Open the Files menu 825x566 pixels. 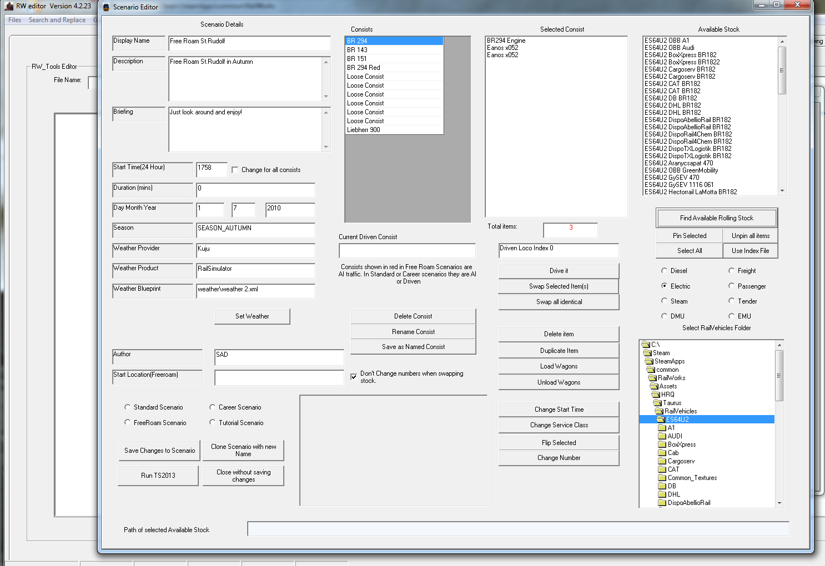click(15, 20)
